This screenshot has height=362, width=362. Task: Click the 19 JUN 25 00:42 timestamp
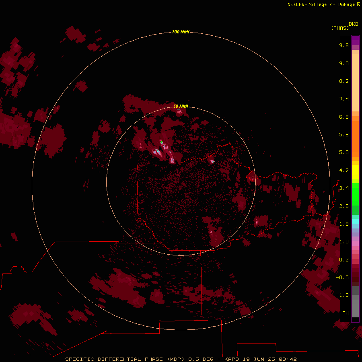pyautogui.click(x=269, y=359)
